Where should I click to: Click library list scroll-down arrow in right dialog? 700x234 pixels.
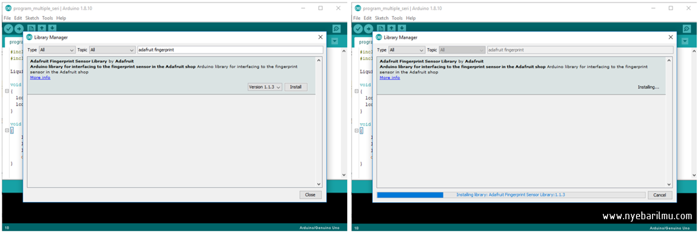[669, 184]
